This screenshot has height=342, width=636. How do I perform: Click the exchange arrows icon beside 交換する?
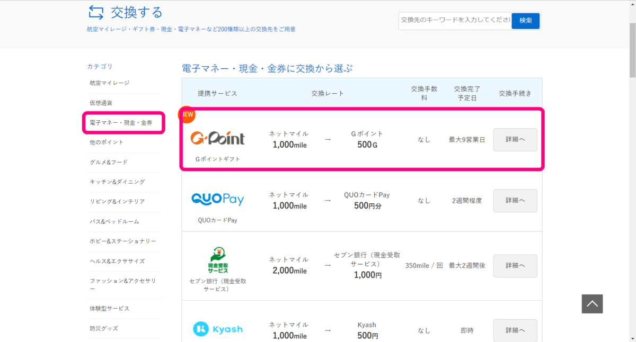(x=96, y=12)
